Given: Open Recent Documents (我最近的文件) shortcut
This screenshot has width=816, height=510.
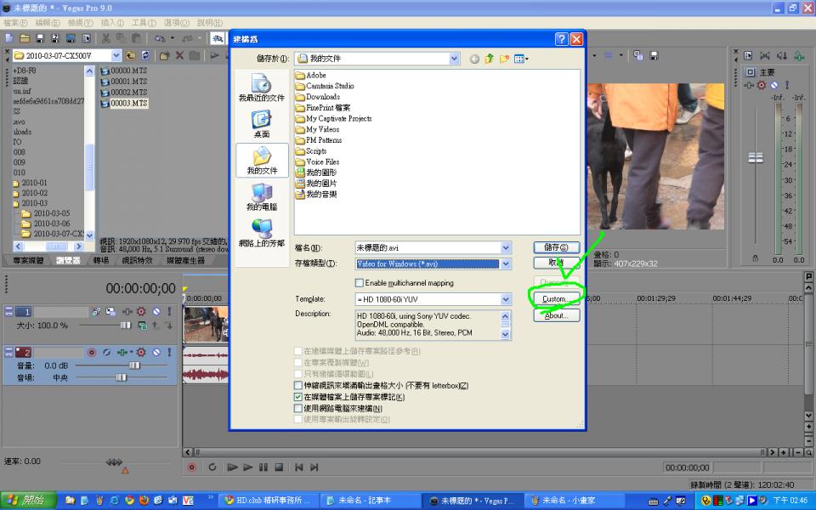Looking at the screenshot, I should tap(261, 88).
